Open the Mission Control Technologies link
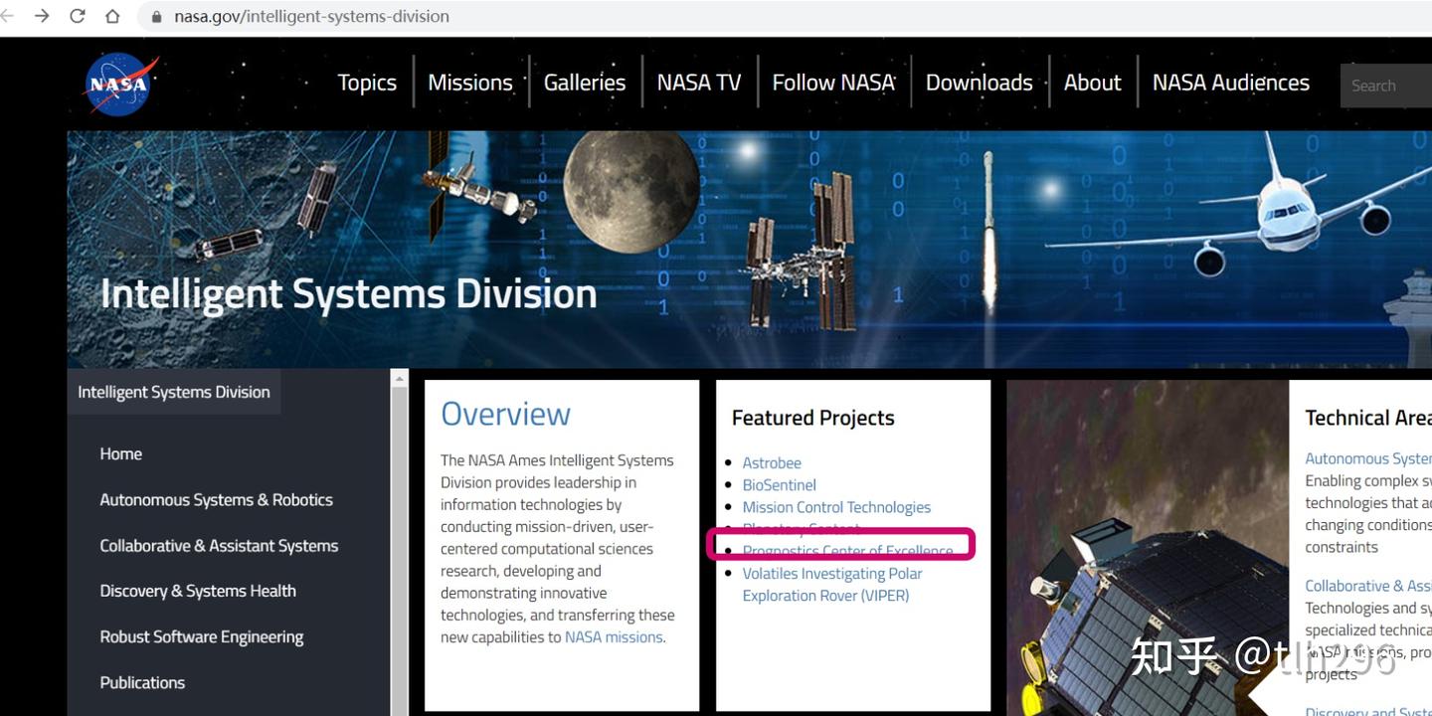 837,507
